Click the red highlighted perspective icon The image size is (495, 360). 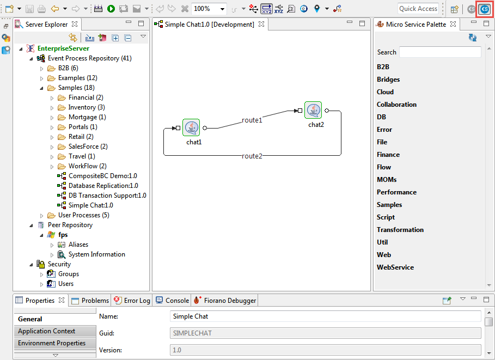pos(484,9)
